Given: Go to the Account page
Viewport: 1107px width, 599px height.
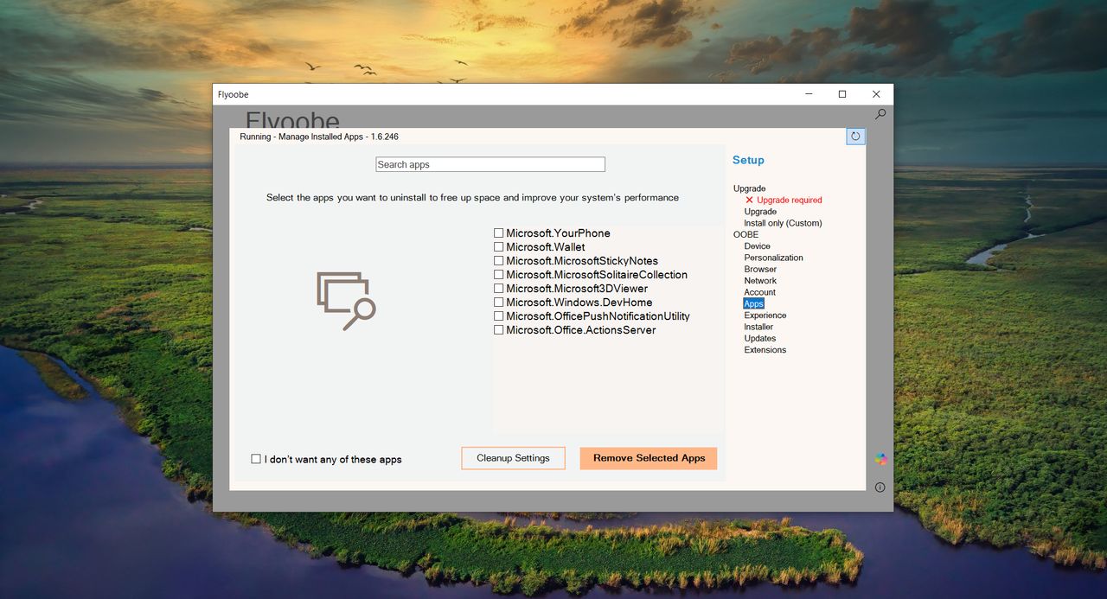Looking at the screenshot, I should pos(760,292).
